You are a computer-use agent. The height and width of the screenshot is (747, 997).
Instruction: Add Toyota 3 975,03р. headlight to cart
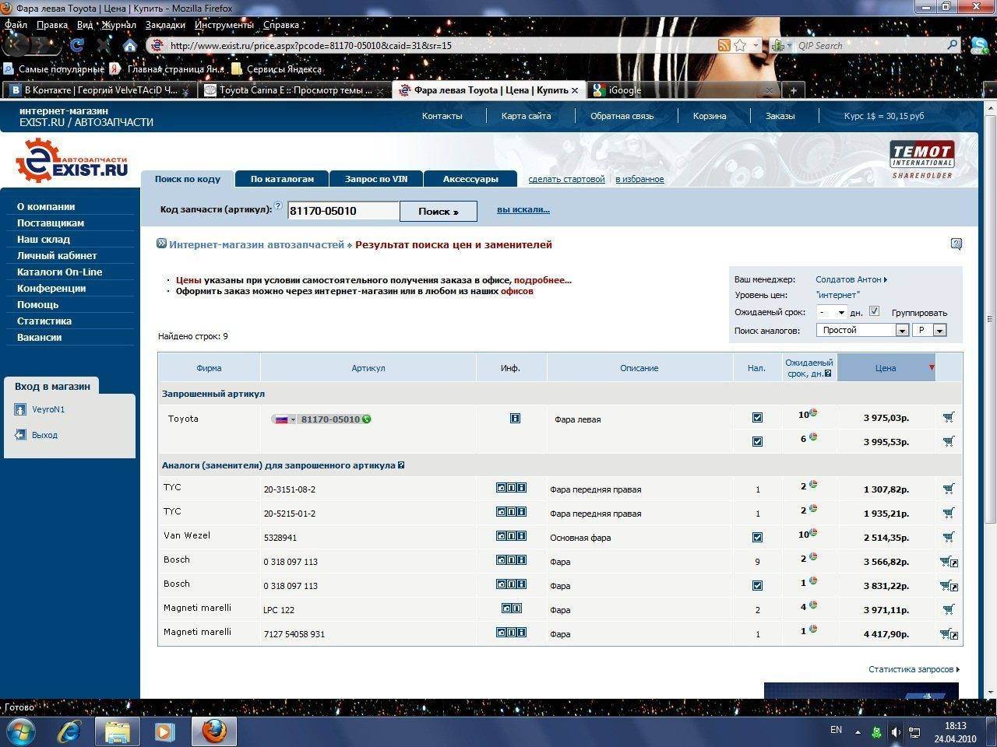point(948,418)
